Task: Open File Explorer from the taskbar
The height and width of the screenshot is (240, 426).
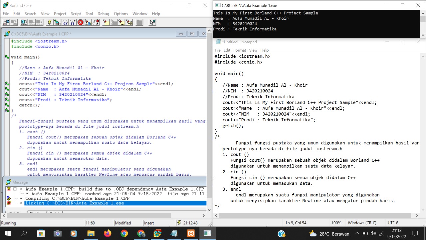Action: [91, 234]
